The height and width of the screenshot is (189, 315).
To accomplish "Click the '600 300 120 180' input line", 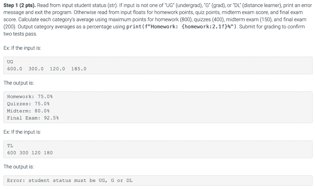I will coord(30,153).
